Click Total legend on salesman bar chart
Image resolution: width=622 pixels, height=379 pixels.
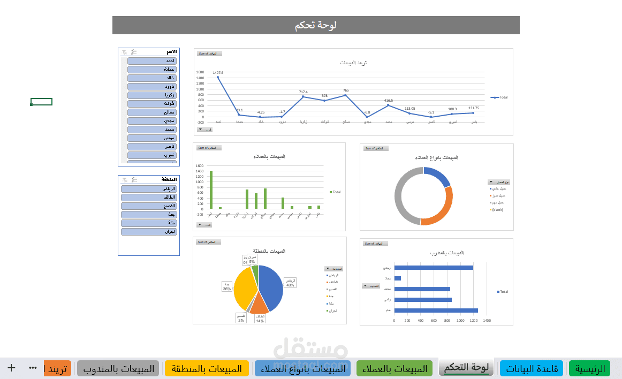point(503,292)
